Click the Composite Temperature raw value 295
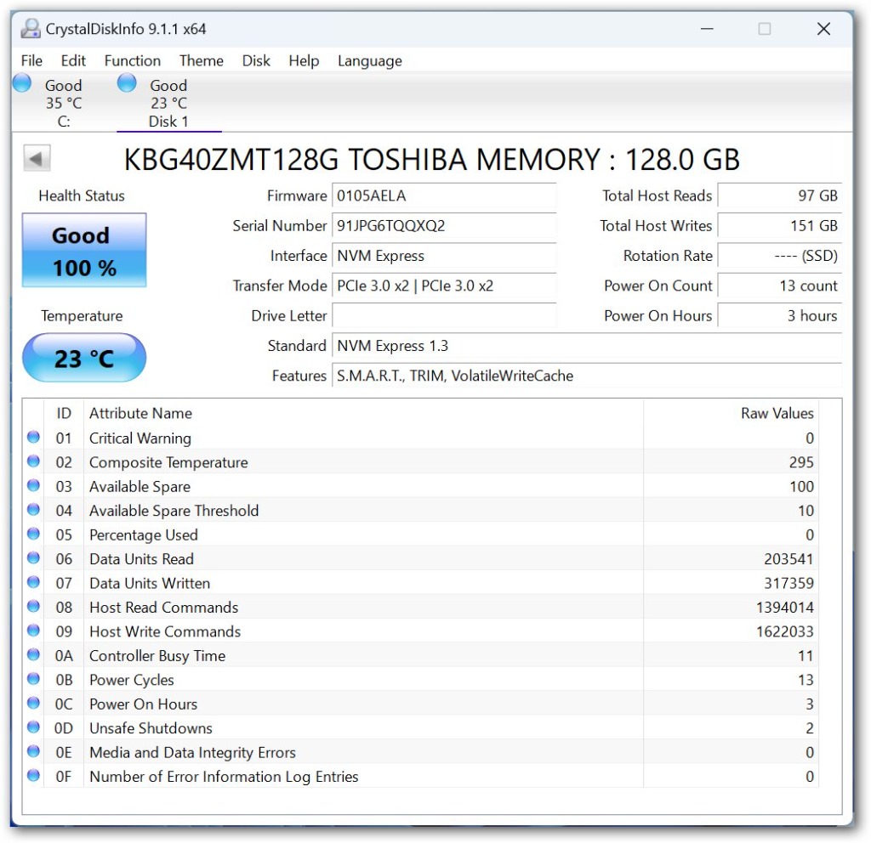 pos(801,462)
